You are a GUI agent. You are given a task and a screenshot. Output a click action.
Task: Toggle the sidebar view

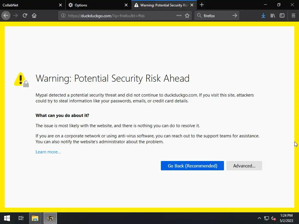coord(282,16)
